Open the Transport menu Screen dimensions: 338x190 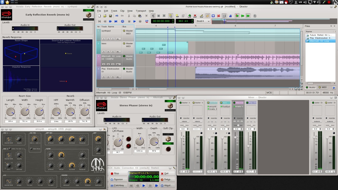click(x=141, y=11)
